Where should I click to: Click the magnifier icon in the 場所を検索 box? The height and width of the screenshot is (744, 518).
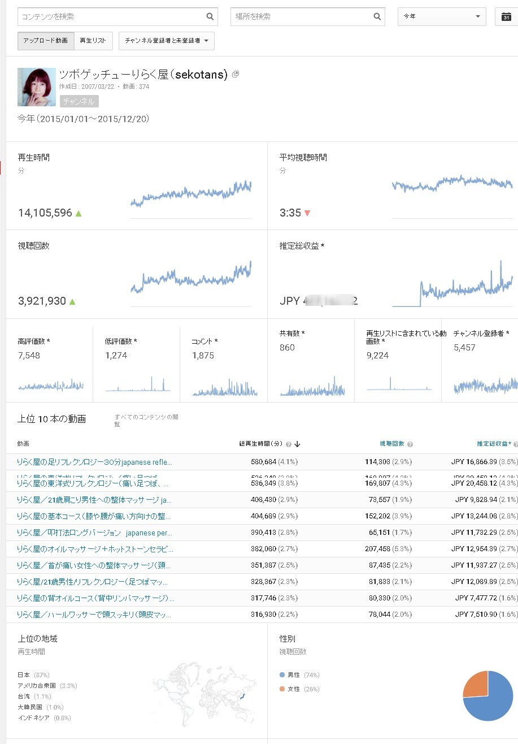tap(377, 16)
